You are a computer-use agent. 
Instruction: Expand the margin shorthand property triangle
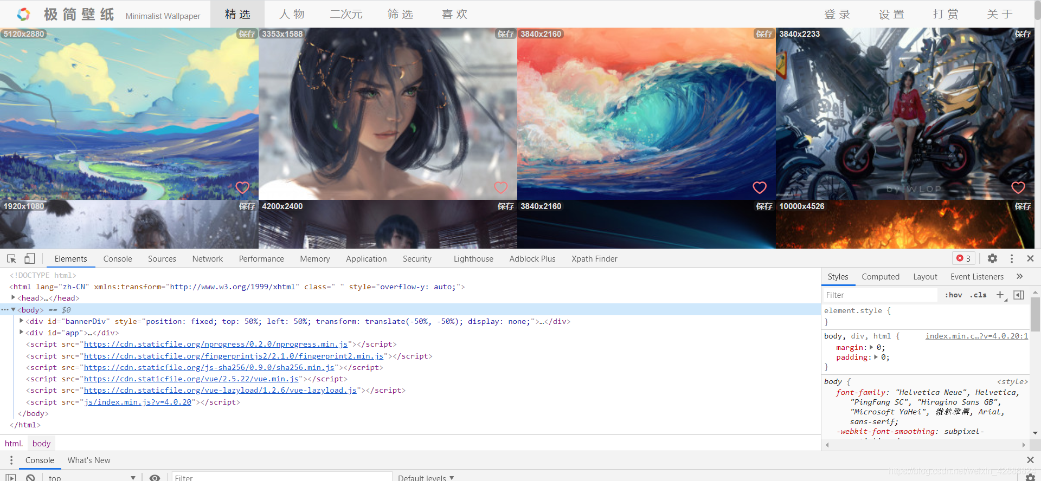pos(871,347)
